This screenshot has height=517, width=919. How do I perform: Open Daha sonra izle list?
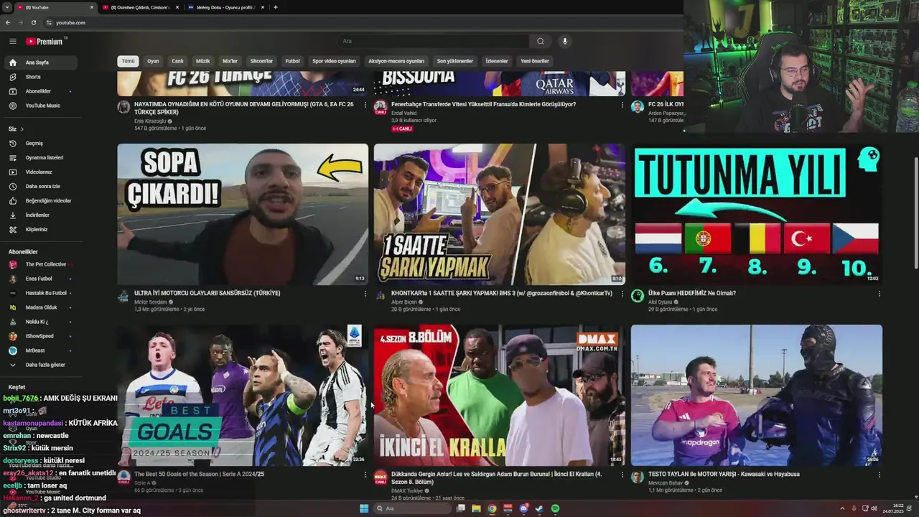(40, 186)
